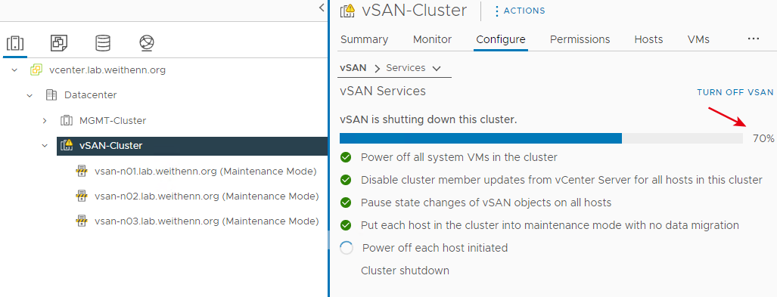The width and height of the screenshot is (777, 297).
Task: Open the vSAN Services breadcrumb dropdown
Action: pos(436,68)
